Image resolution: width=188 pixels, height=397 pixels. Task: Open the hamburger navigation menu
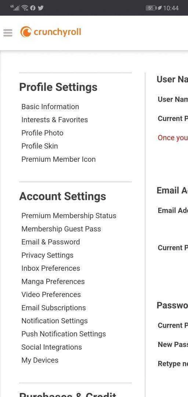click(8, 33)
